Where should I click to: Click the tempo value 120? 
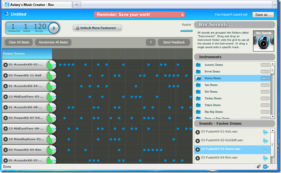click(40, 27)
